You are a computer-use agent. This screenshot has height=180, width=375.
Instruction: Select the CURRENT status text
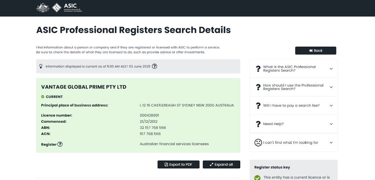54,97
